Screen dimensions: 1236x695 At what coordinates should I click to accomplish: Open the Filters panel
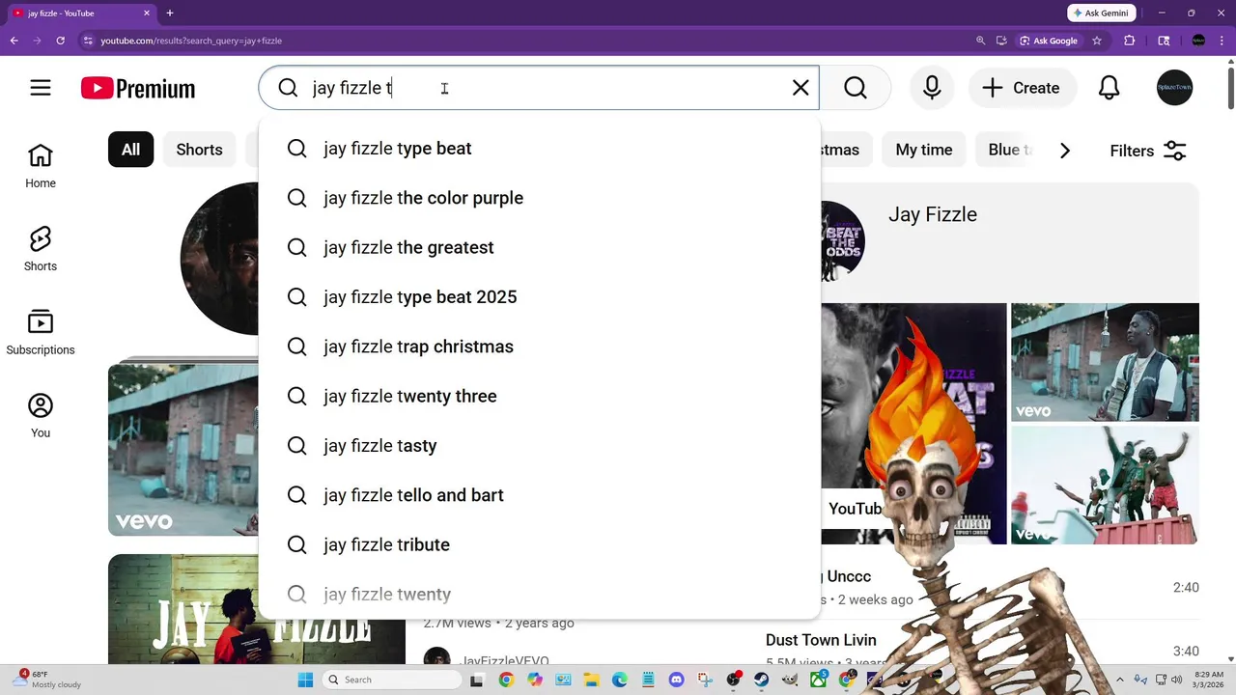tap(1148, 151)
